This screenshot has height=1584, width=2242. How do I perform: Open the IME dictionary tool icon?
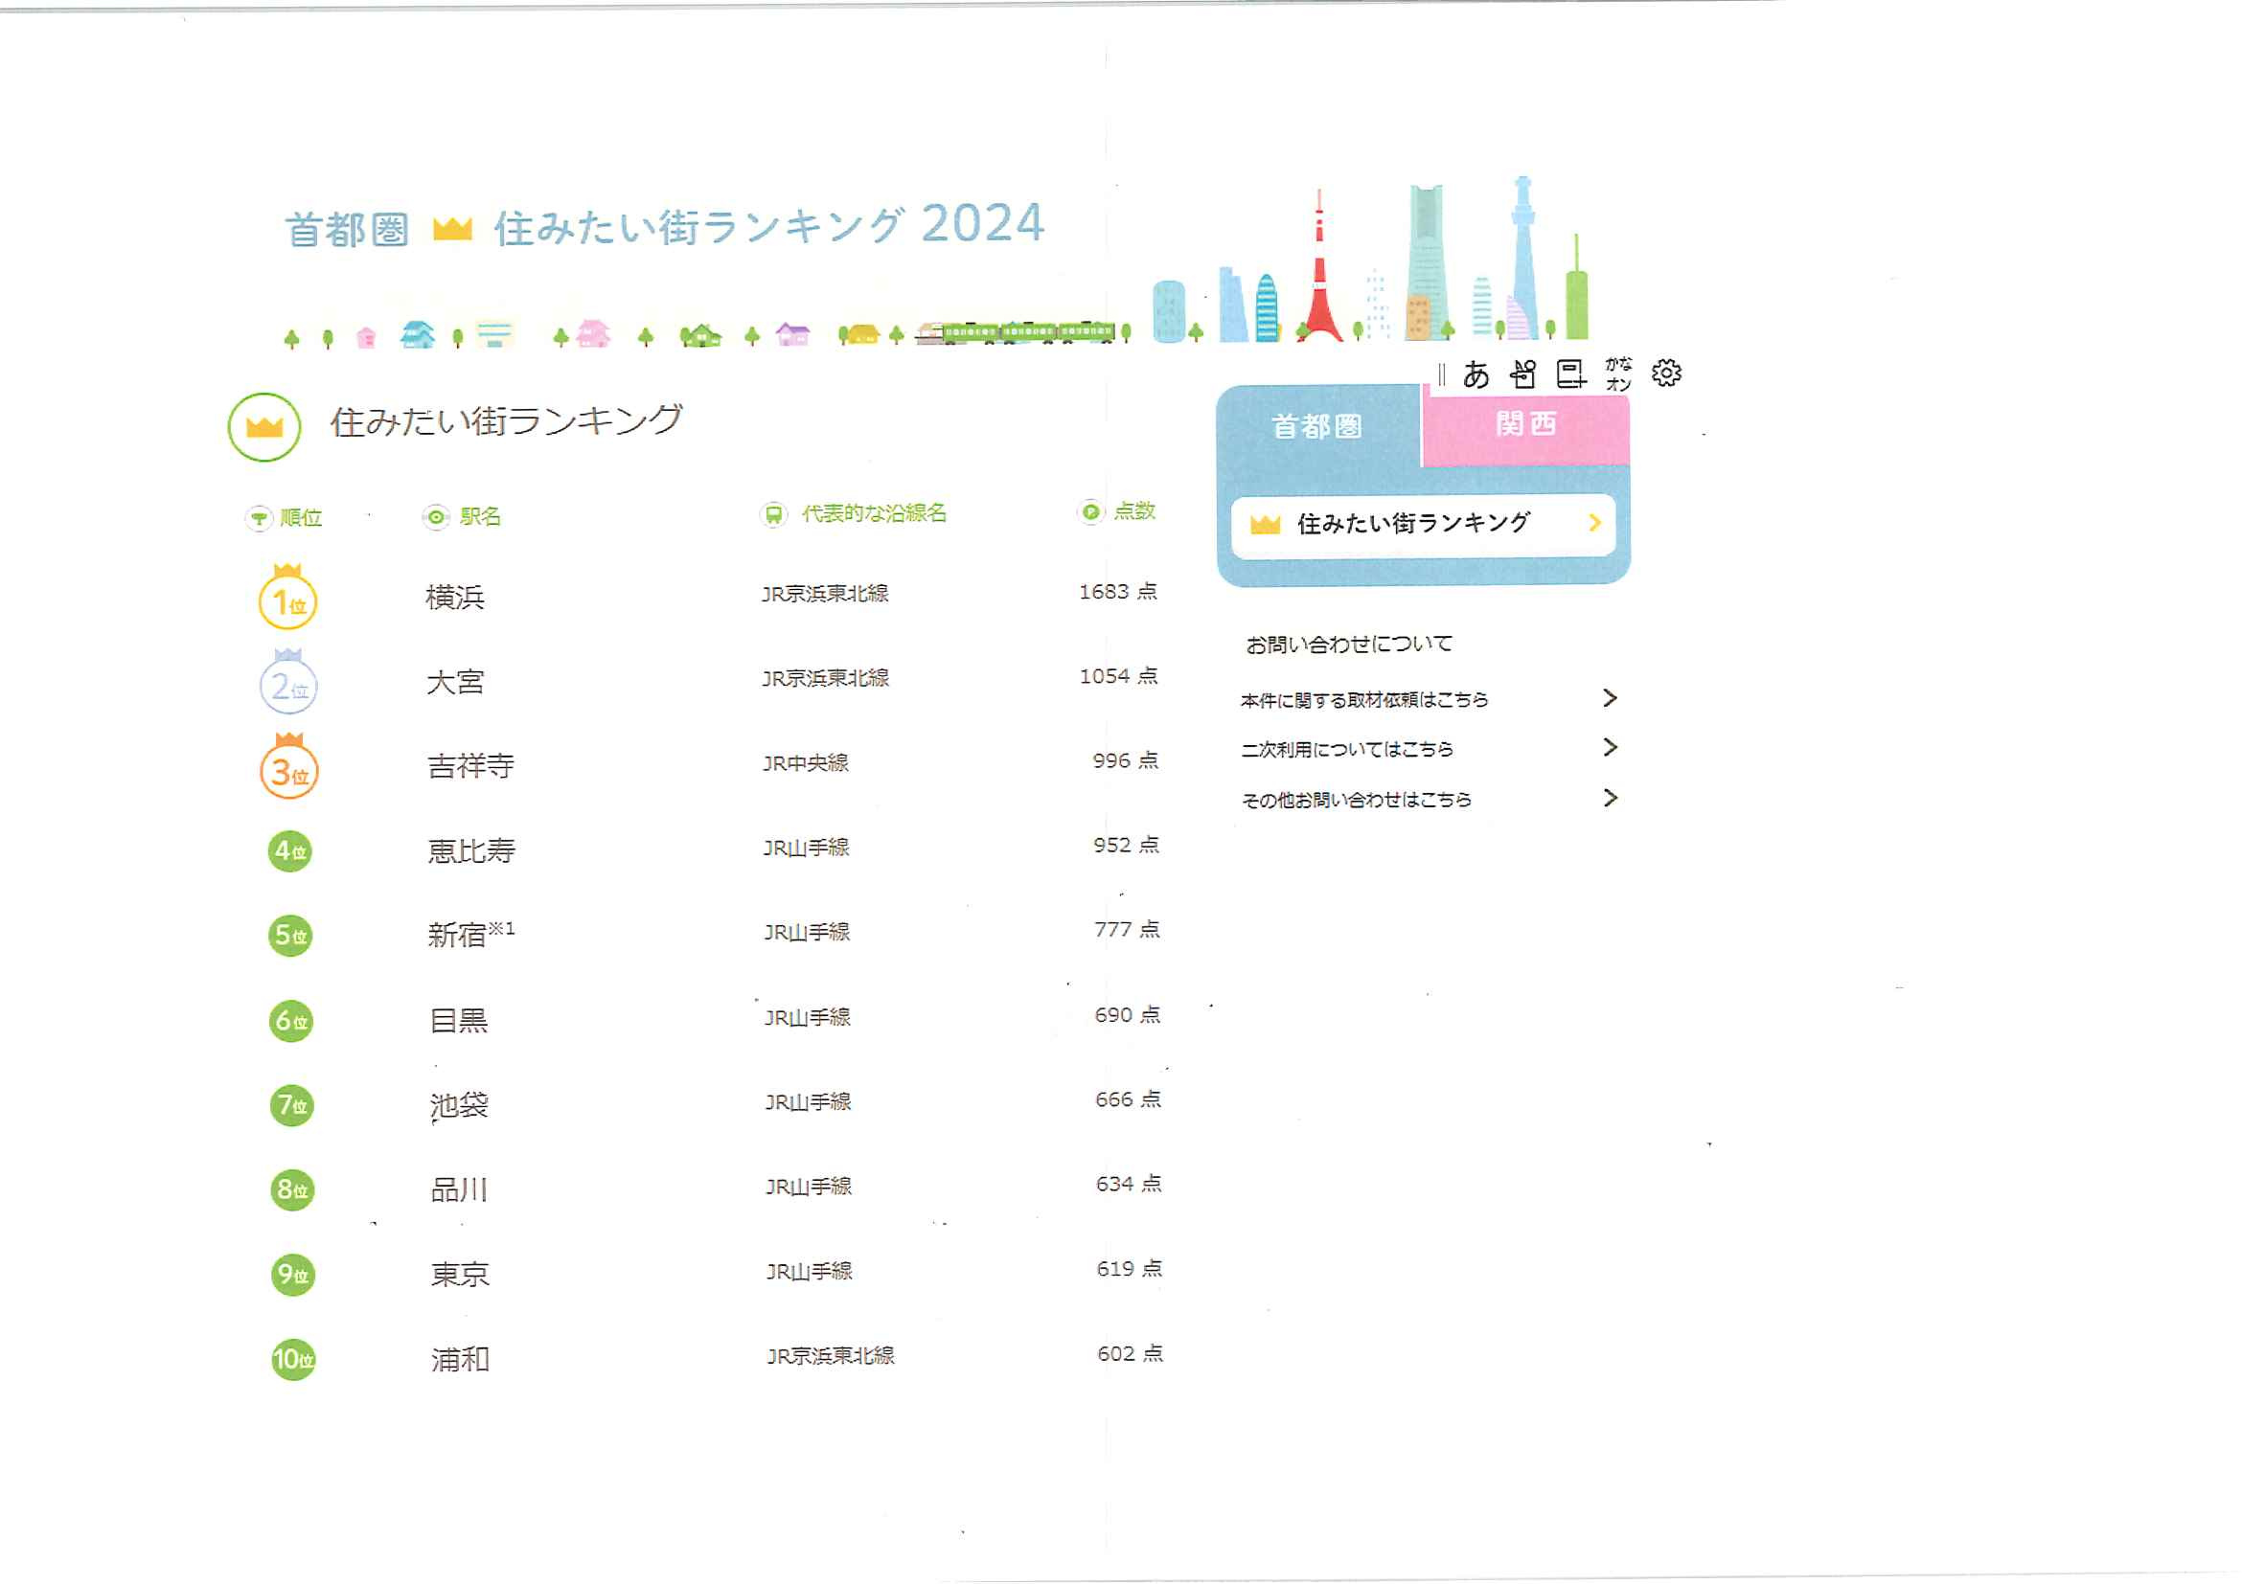tap(1570, 374)
